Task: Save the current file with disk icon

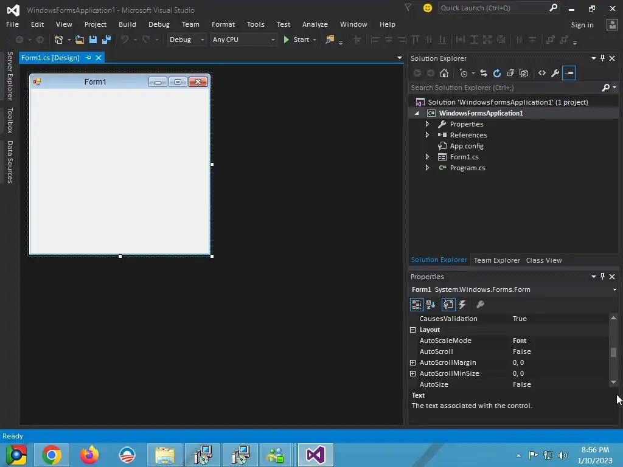Action: coord(93,40)
